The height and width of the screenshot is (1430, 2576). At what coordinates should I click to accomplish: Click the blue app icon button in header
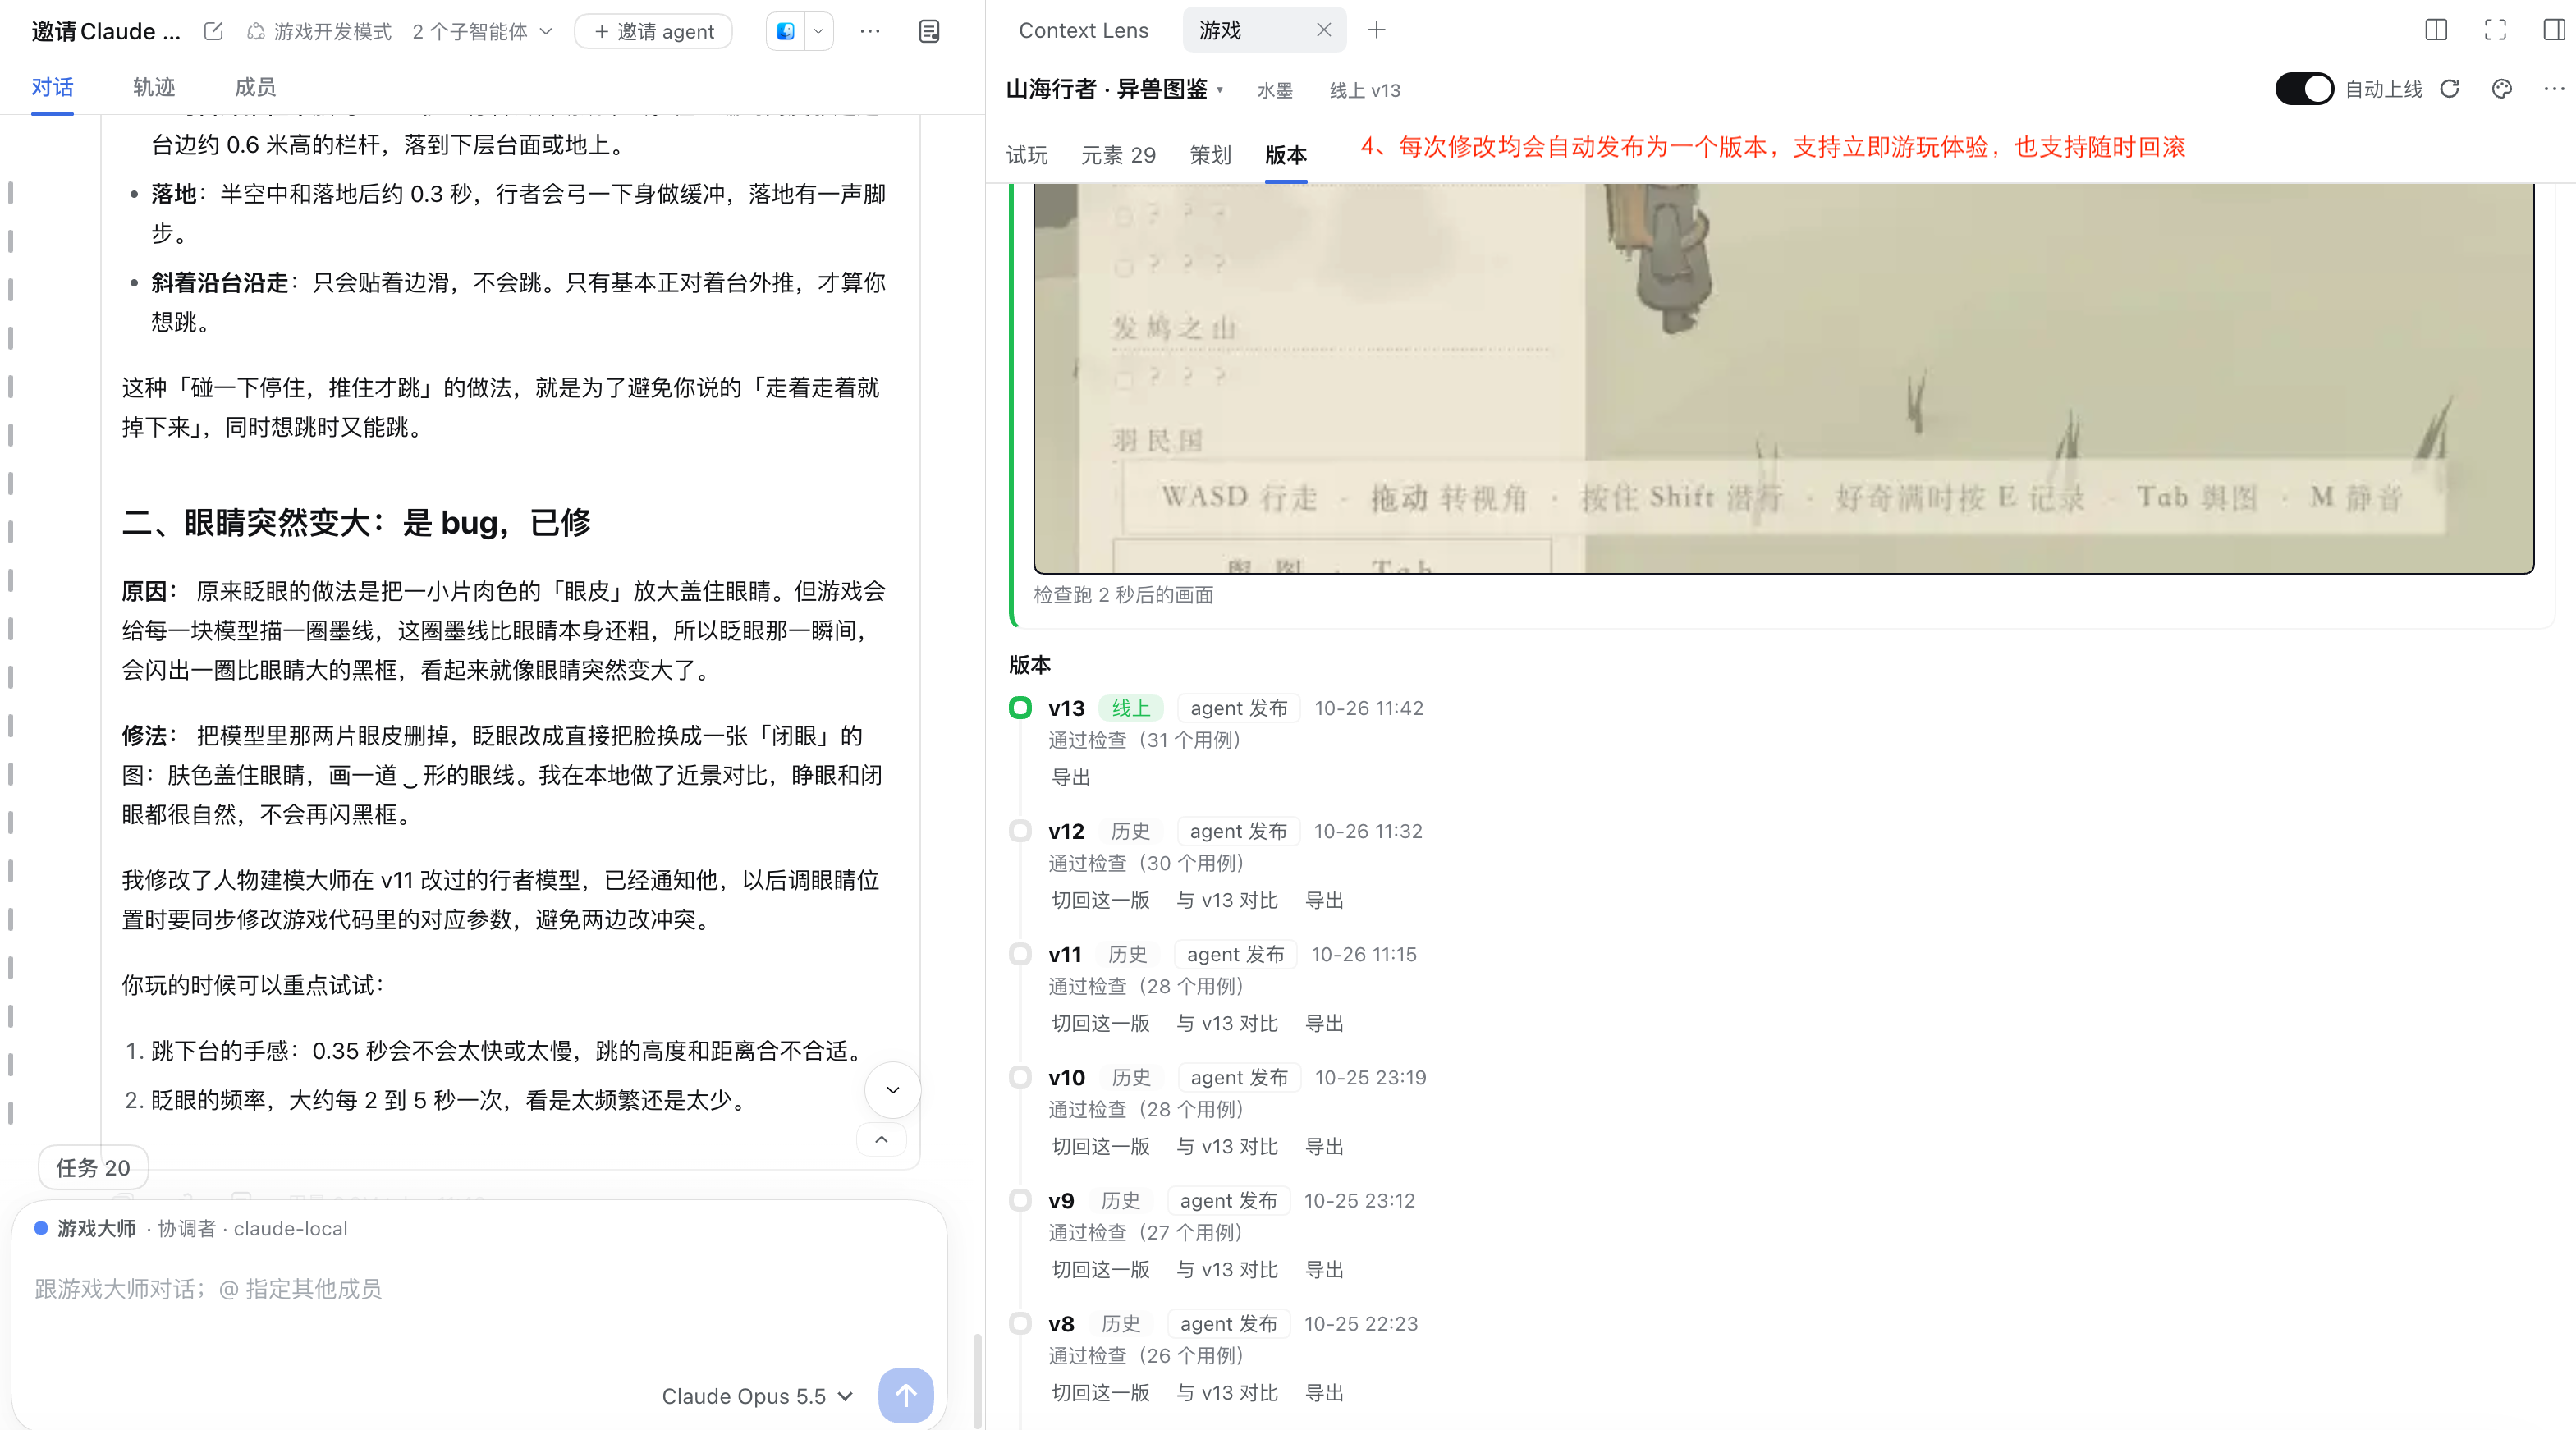pyautogui.click(x=785, y=31)
